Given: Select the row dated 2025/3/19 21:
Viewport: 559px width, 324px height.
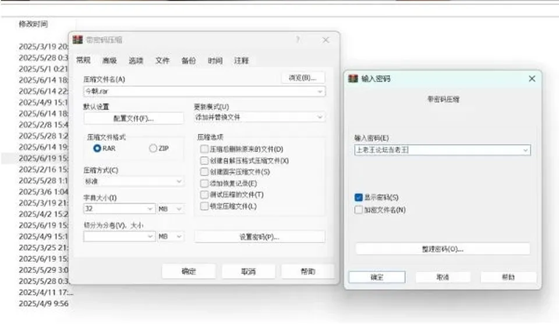Looking at the screenshot, I should [x=44, y=203].
